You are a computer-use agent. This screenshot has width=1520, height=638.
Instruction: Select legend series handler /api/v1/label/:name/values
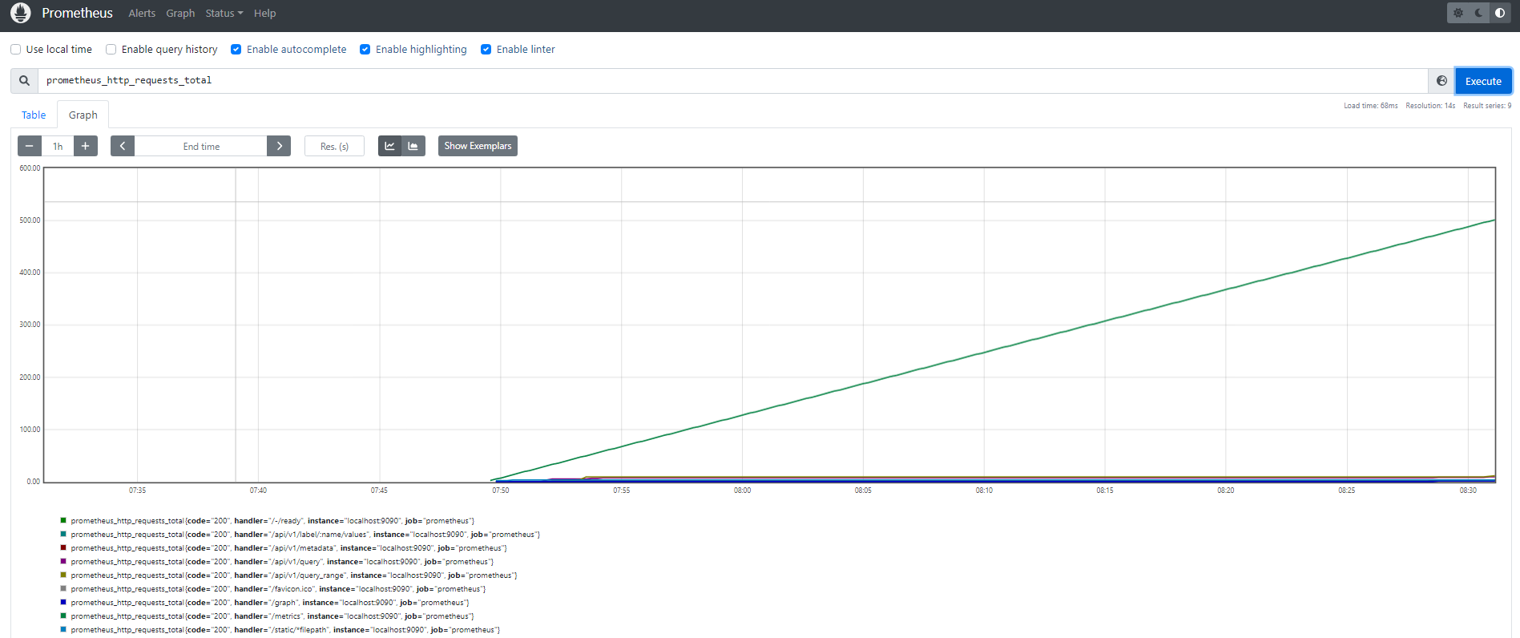(x=305, y=535)
